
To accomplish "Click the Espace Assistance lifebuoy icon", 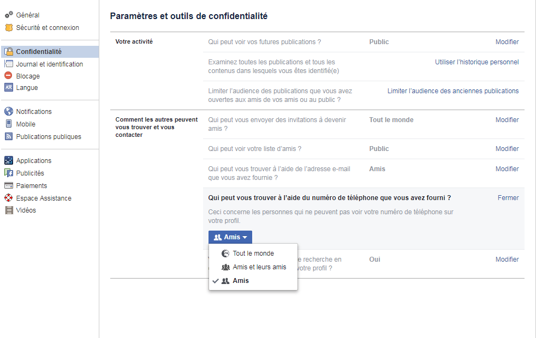I will [9, 198].
